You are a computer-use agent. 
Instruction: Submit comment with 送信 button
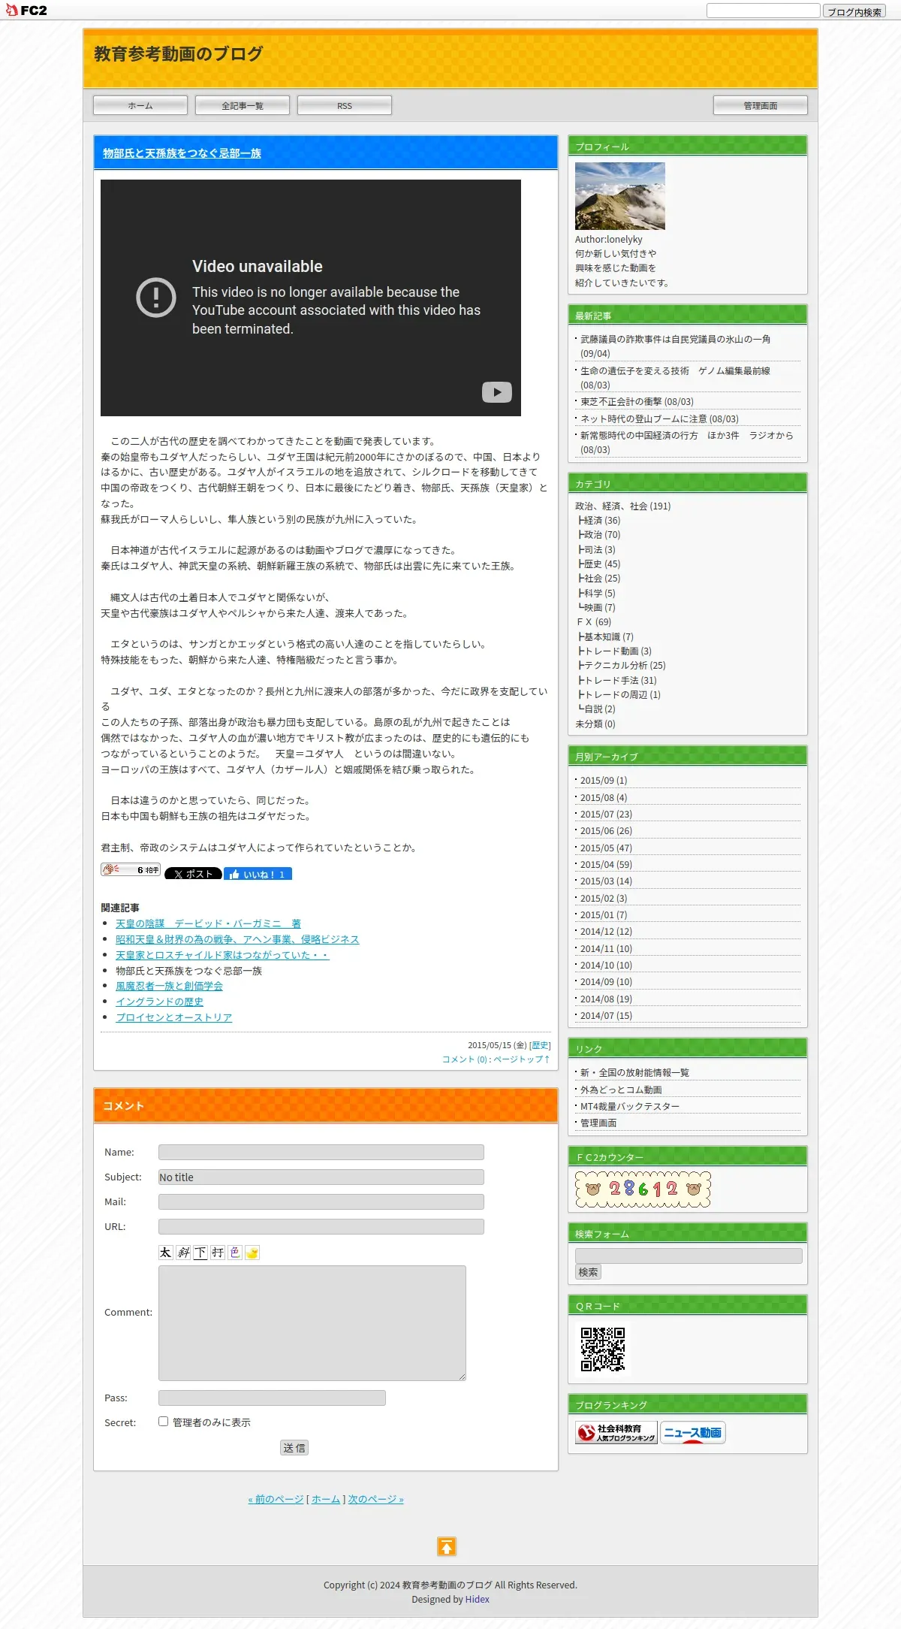coord(294,1448)
